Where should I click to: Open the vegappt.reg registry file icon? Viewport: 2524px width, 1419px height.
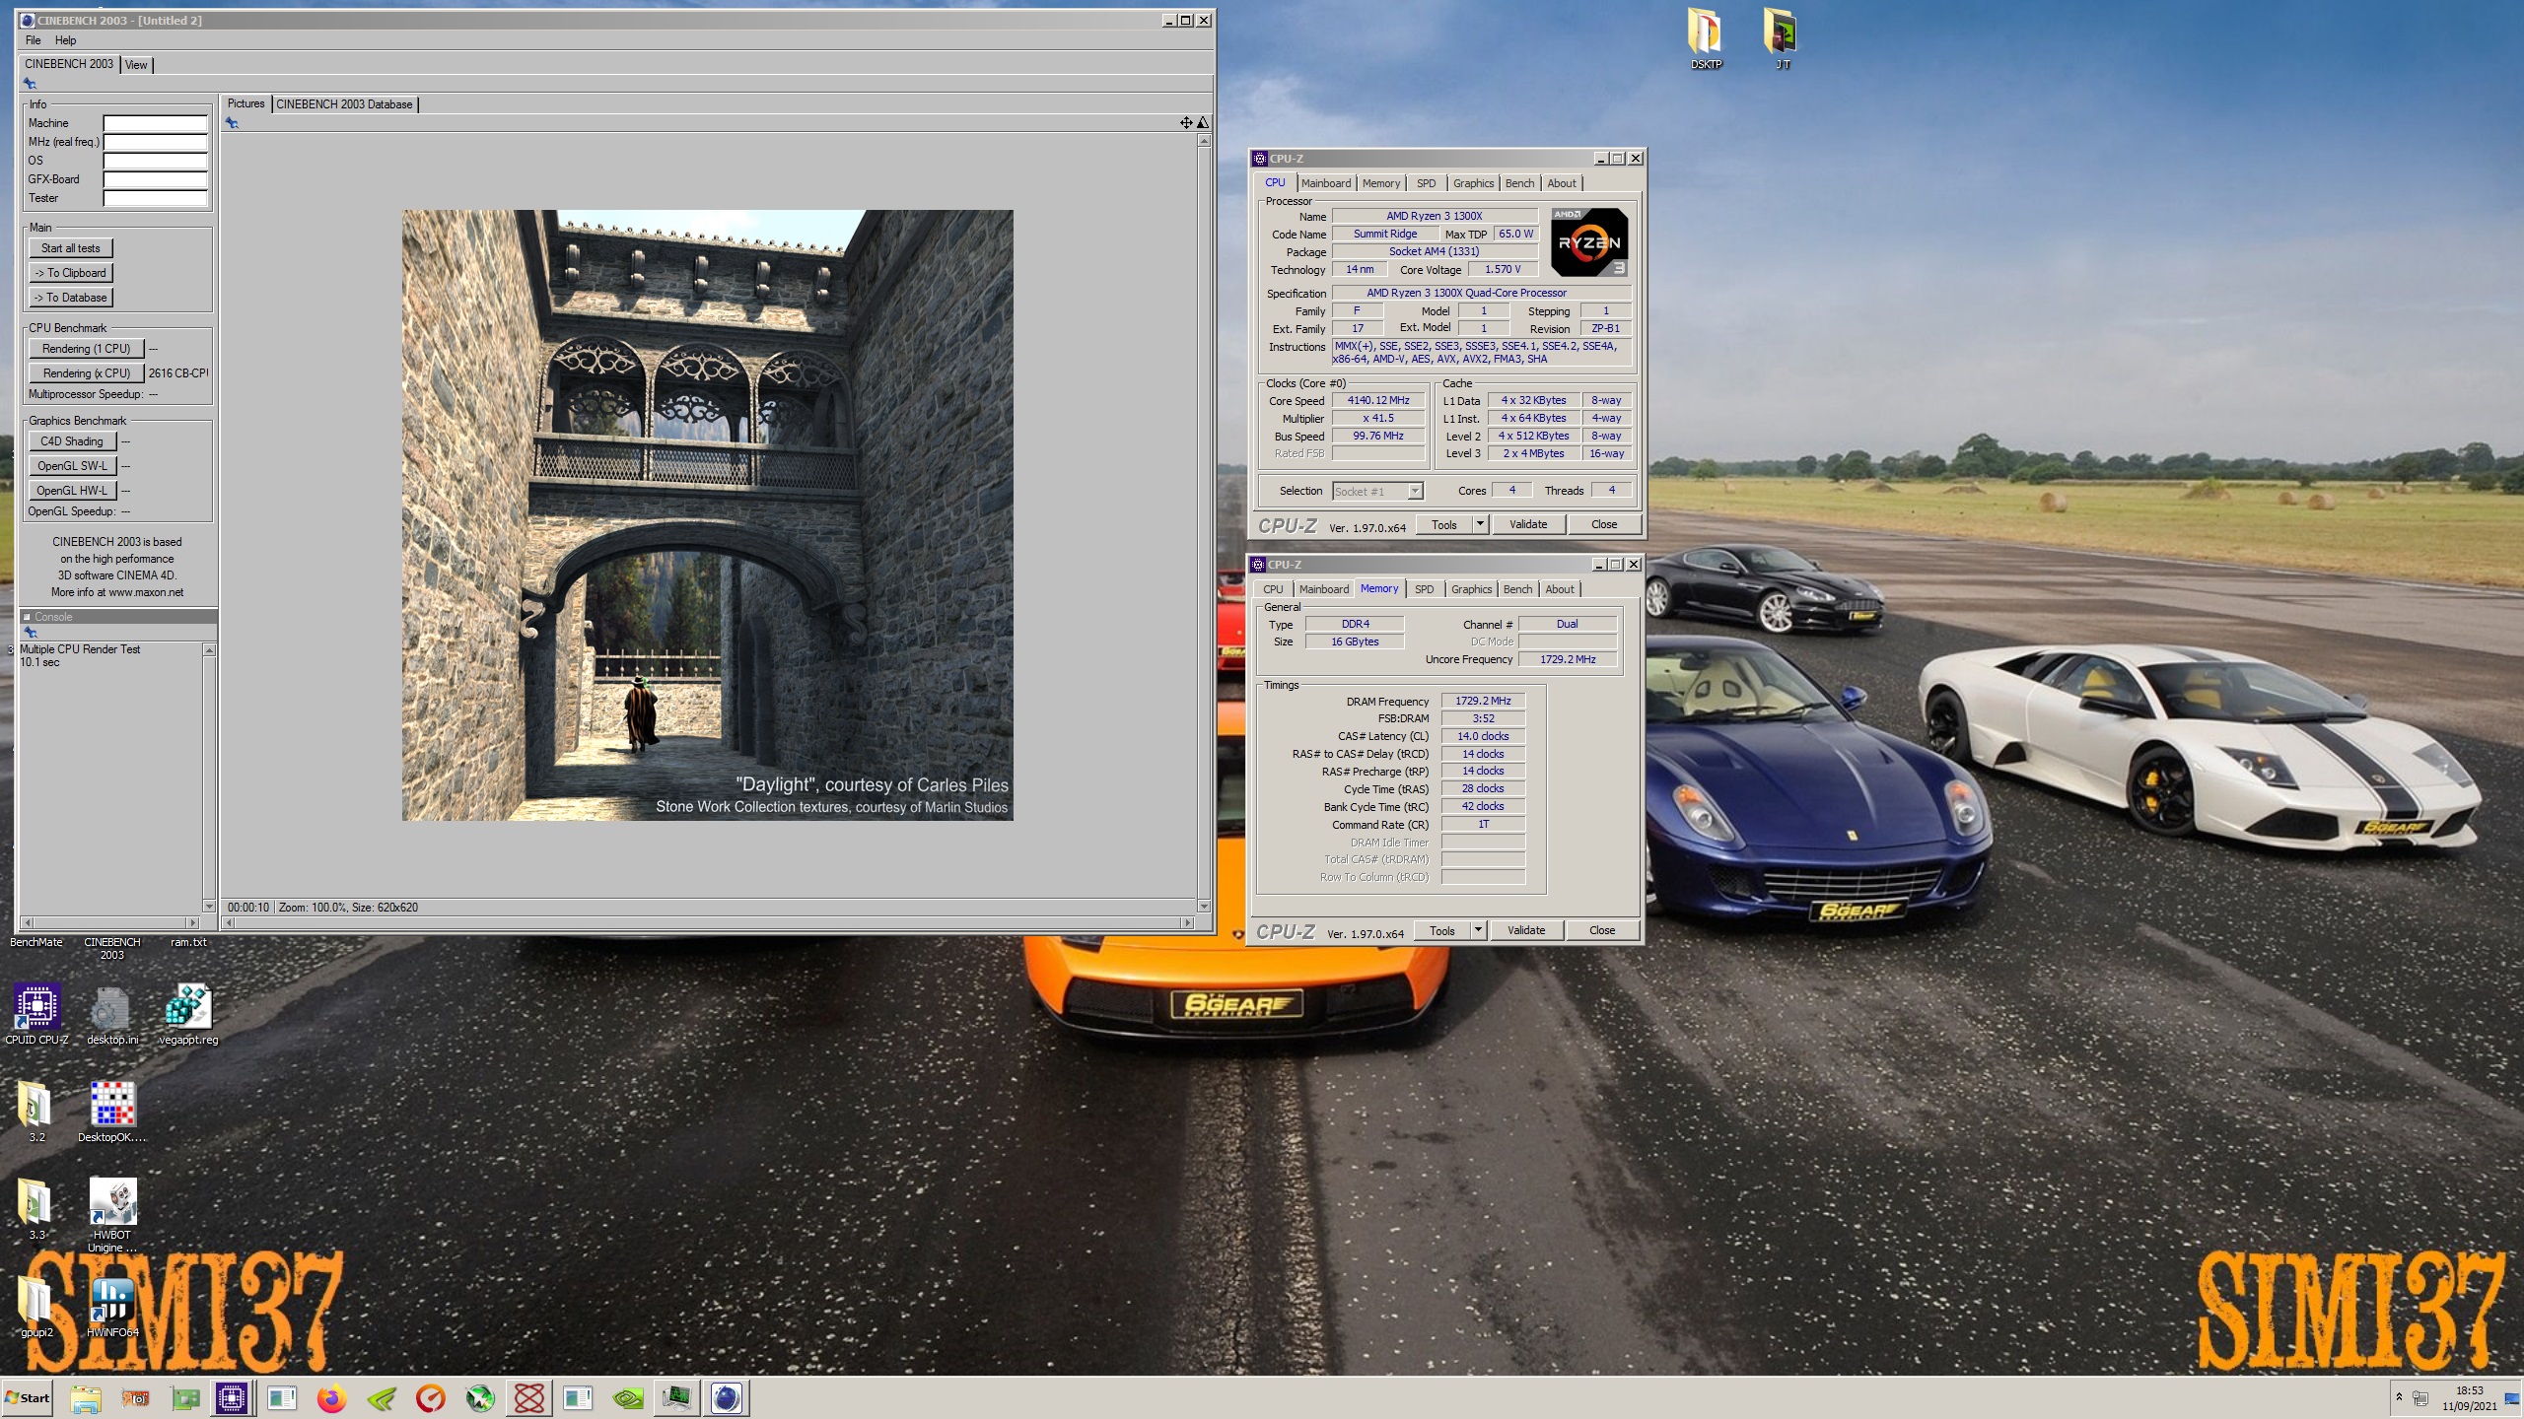(188, 1014)
